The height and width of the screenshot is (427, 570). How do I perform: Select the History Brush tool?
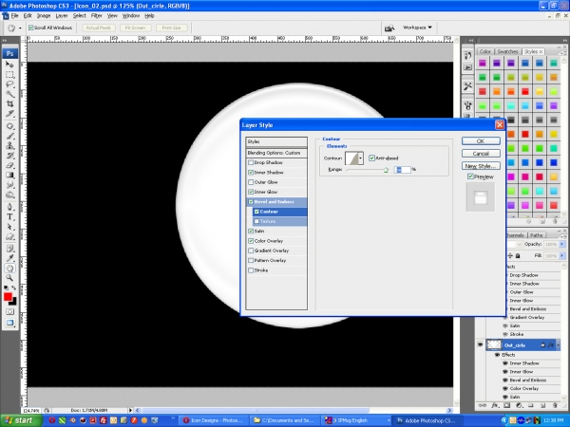(x=9, y=156)
